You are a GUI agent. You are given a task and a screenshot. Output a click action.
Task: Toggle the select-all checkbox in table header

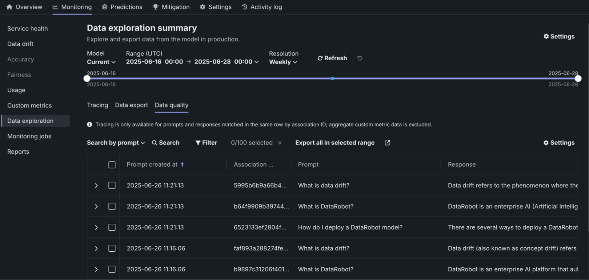(112, 165)
